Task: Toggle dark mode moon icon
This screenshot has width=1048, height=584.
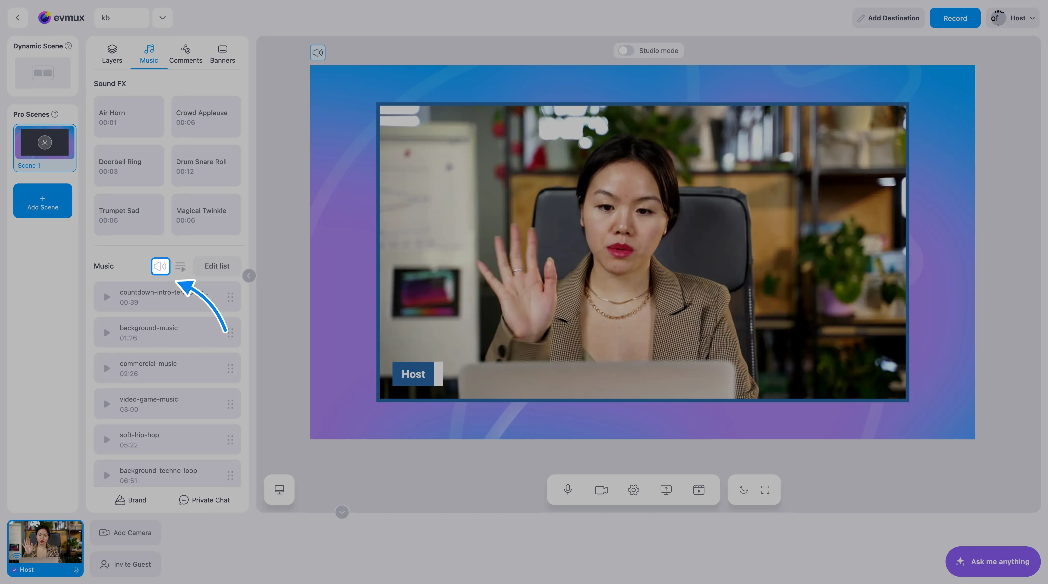Action: [x=743, y=490]
